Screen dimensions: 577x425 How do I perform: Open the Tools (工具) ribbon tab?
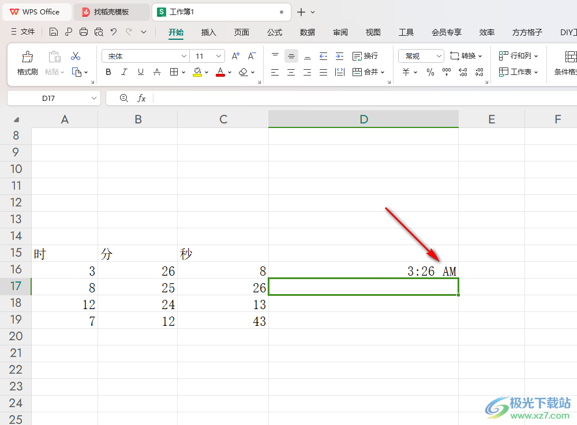pyautogui.click(x=406, y=32)
